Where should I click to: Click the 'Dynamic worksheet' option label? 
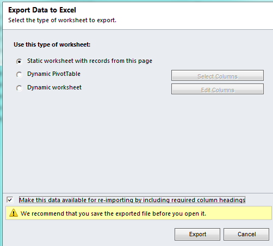(x=54, y=87)
